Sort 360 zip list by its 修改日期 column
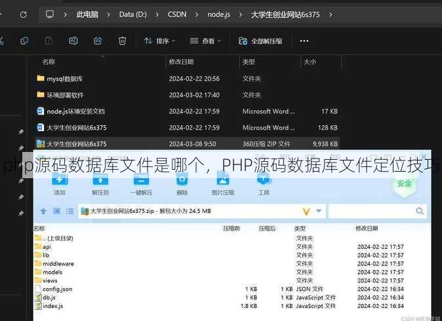The height and width of the screenshot is (321, 442). 367,229
